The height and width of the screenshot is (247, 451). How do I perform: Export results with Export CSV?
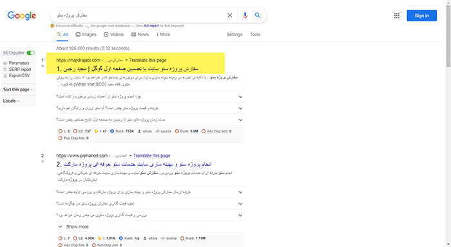(16, 75)
